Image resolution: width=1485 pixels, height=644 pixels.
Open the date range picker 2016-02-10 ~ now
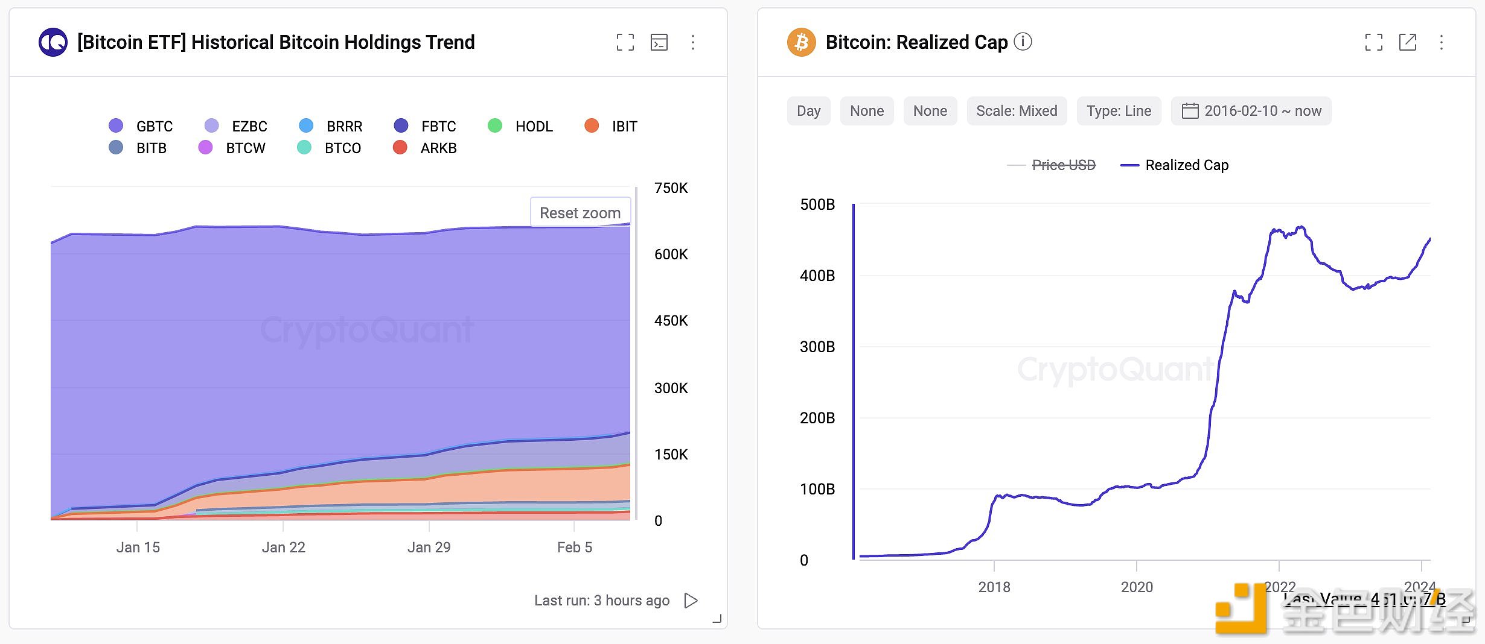click(1251, 111)
